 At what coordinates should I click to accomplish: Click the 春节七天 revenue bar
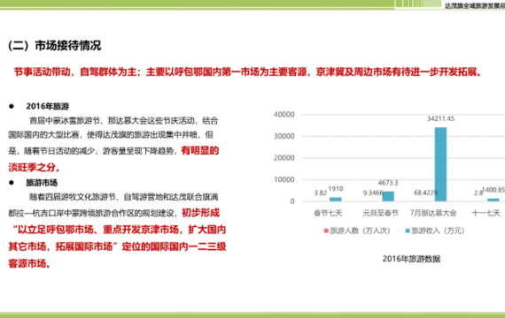(x=335, y=199)
